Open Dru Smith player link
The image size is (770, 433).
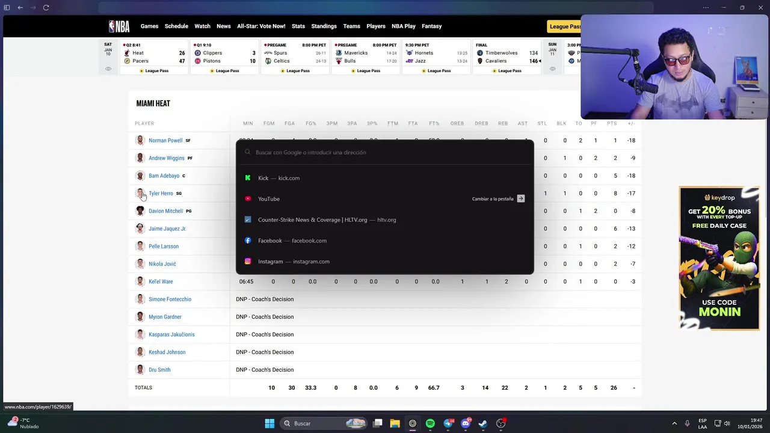coord(159,370)
